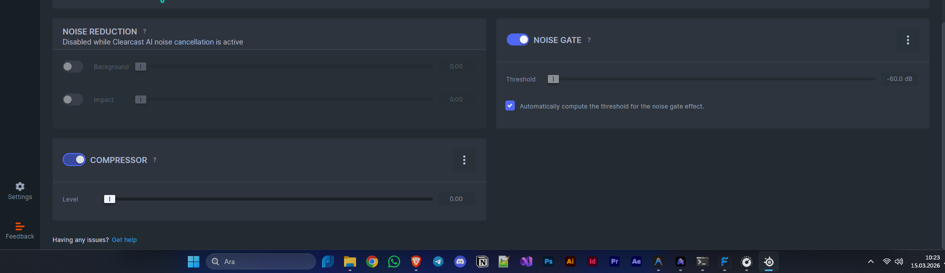945x273 pixels.
Task: Launch Google Chrome from the taskbar
Action: pyautogui.click(x=372, y=261)
